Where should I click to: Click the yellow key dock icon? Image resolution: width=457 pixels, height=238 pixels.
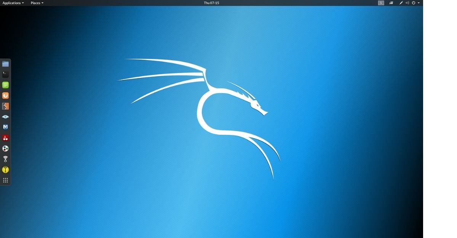tap(5, 169)
